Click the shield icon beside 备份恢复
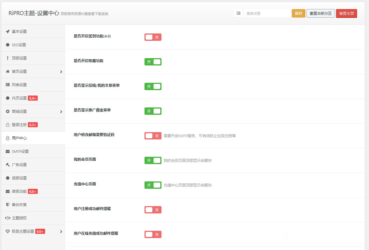Viewport: 369px width, 250px height. click(8, 205)
